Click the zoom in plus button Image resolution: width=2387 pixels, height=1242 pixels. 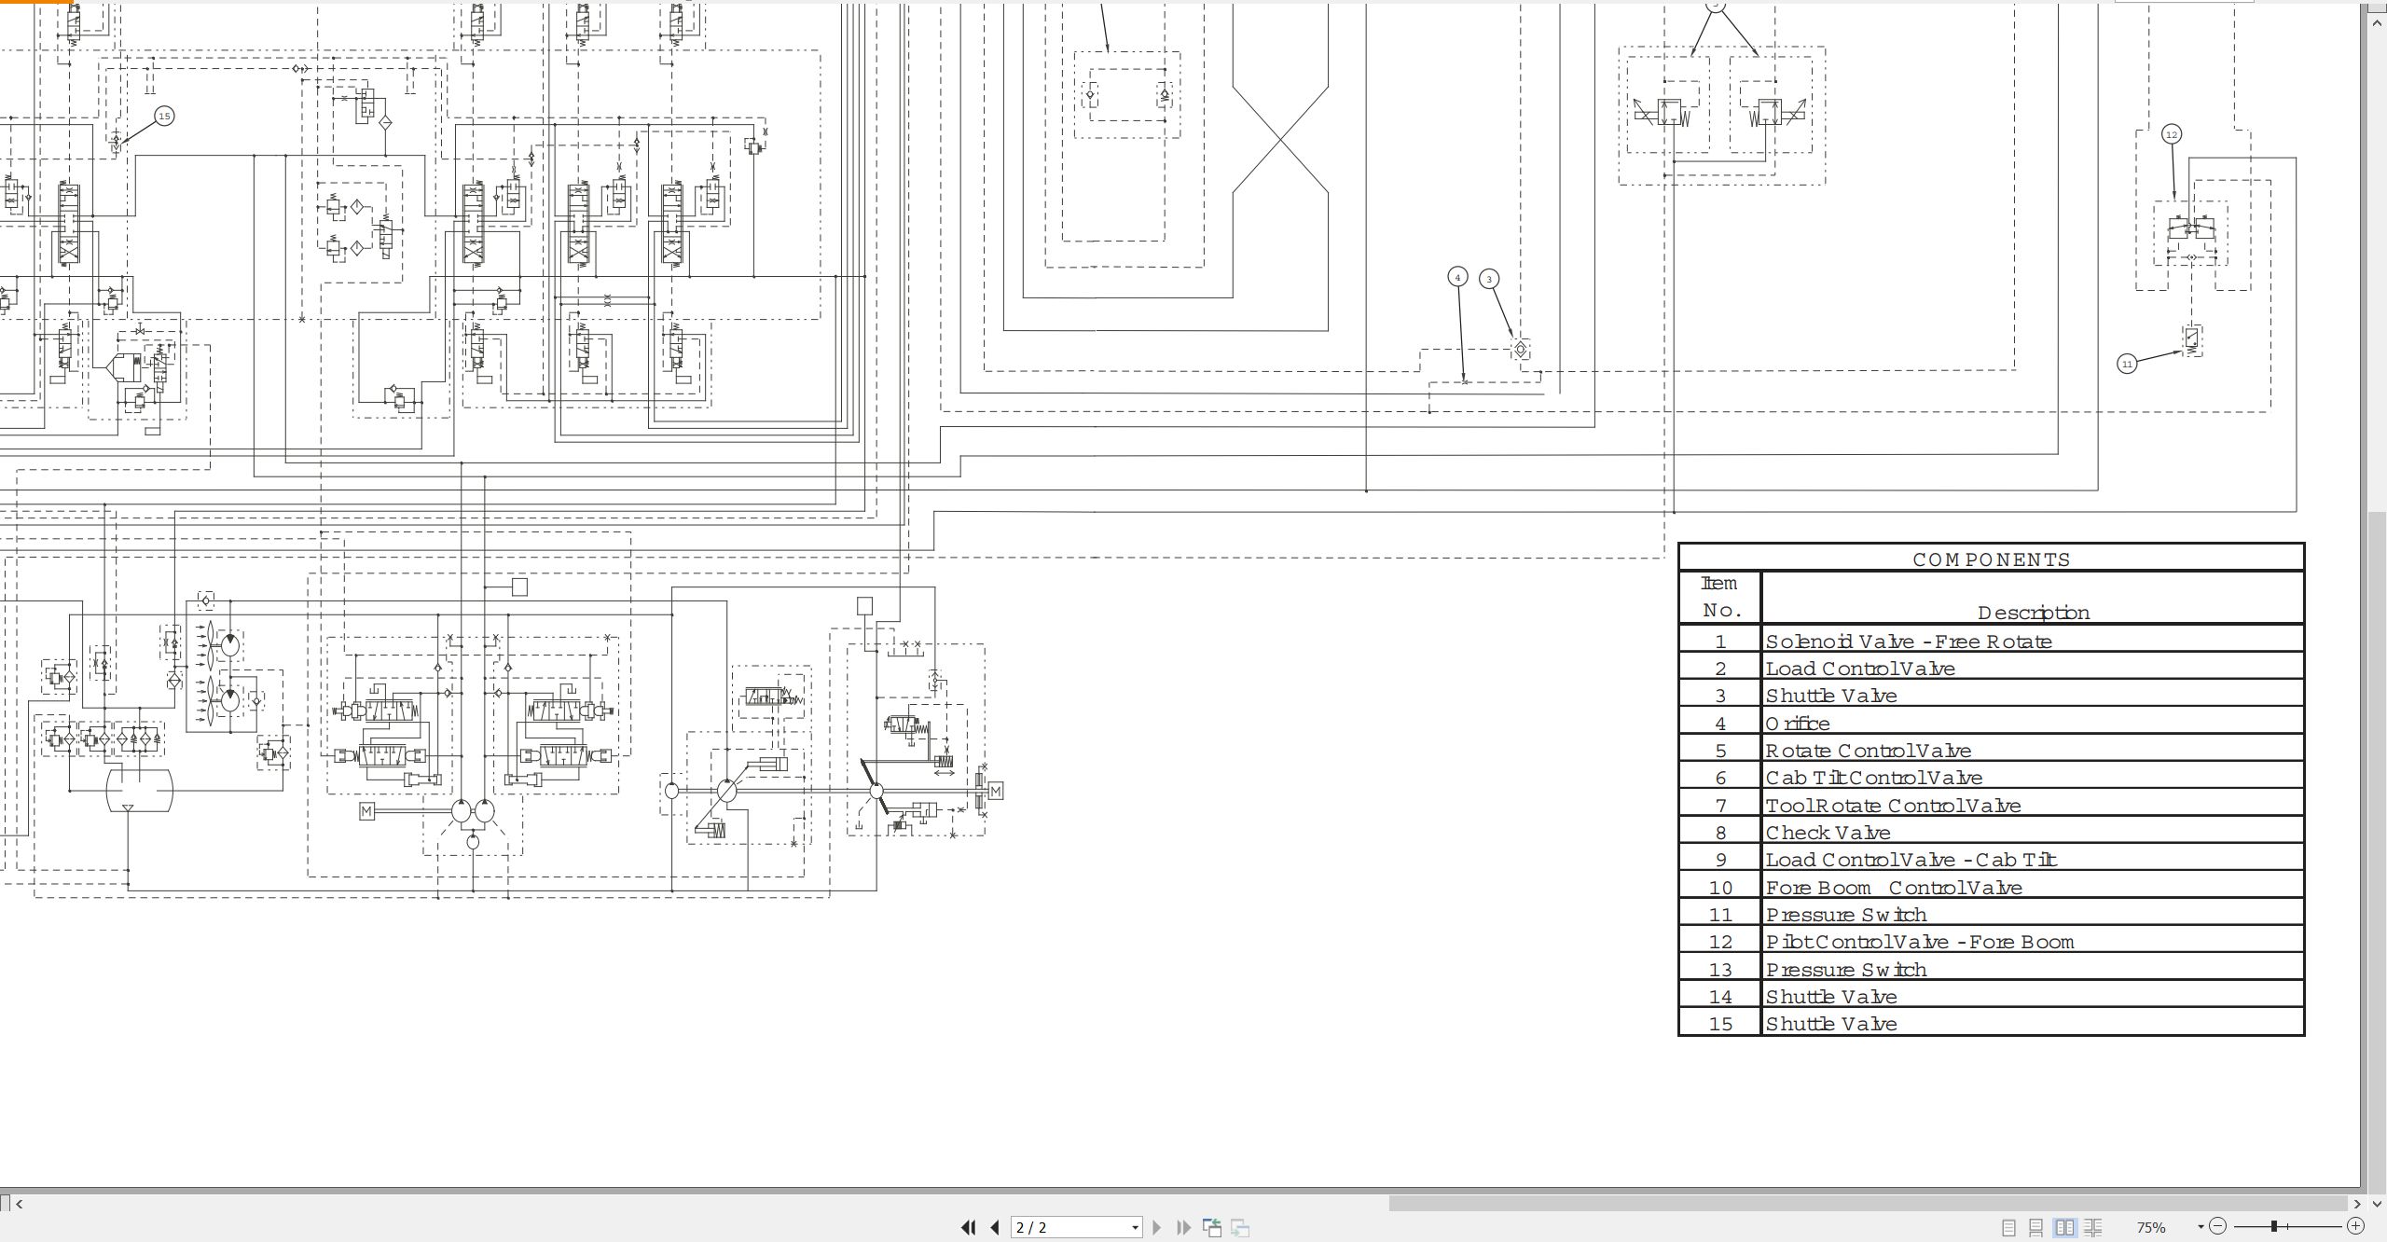tap(2356, 1227)
